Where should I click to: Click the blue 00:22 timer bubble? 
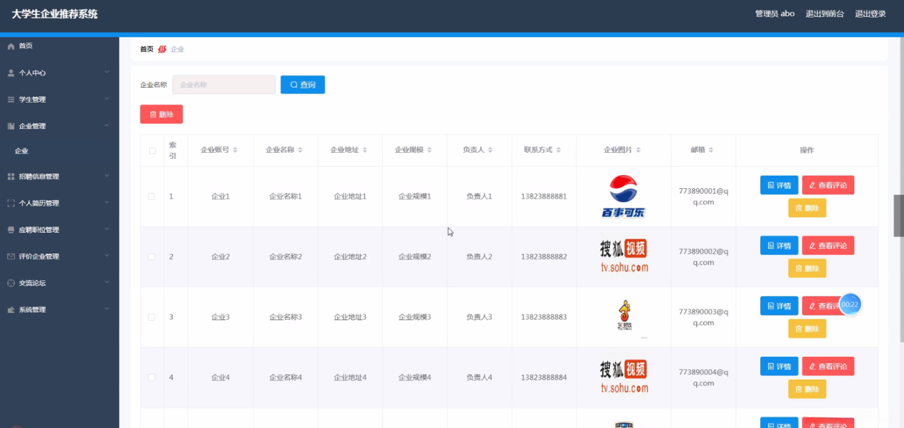[x=850, y=305]
